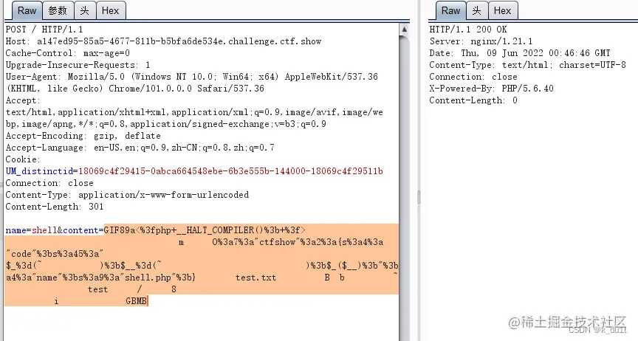Click the response 'Connection: close' line

click(473, 77)
